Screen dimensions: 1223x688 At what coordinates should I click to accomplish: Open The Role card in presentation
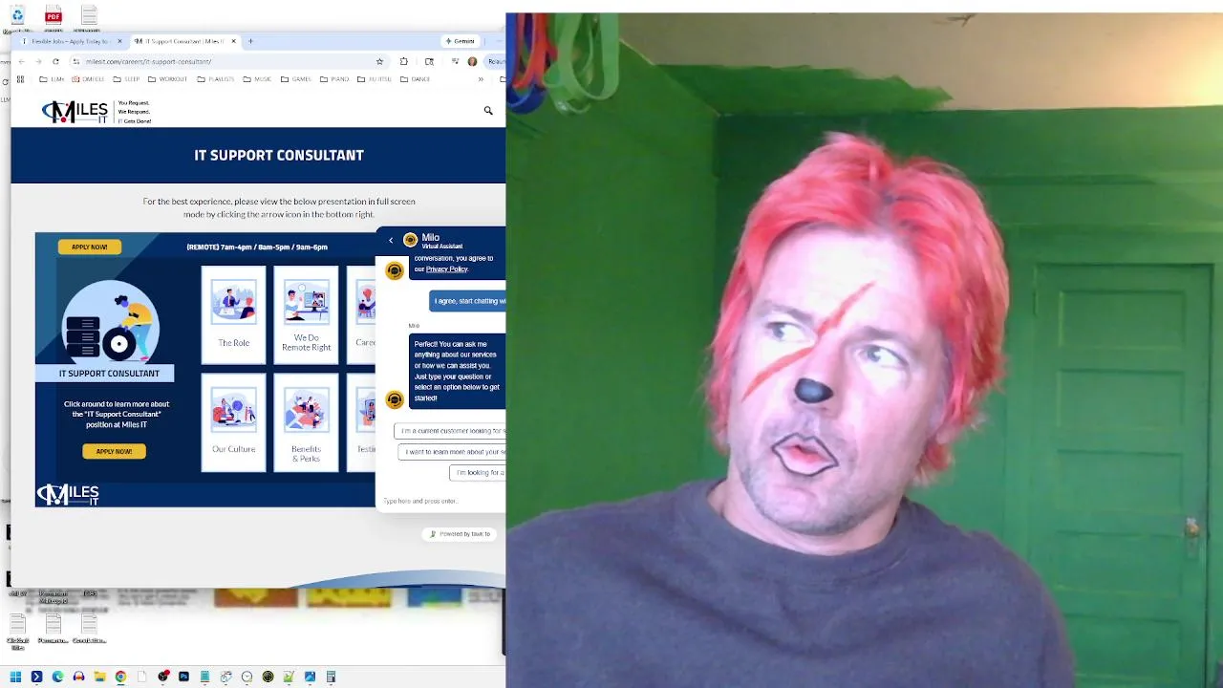[x=233, y=314]
